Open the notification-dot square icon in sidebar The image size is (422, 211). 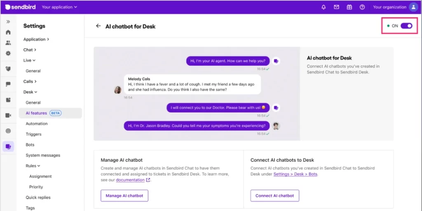(8, 100)
